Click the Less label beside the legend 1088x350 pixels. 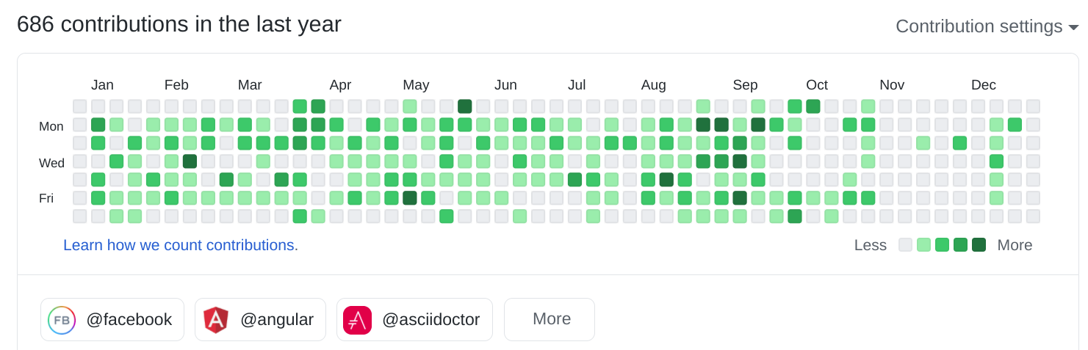pos(870,245)
